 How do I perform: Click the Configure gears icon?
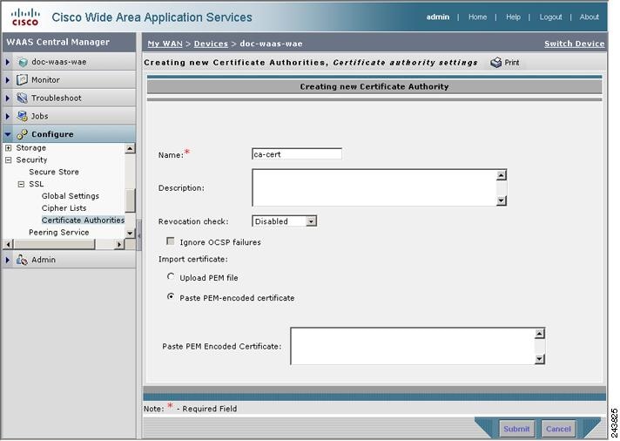[22, 134]
